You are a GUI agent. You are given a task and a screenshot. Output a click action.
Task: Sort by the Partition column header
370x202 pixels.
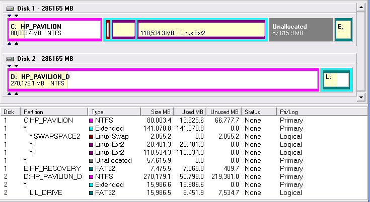pyautogui.click(x=54, y=112)
